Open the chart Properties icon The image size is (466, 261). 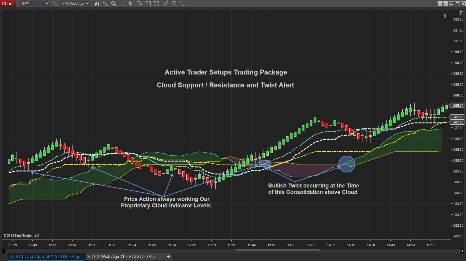click(x=174, y=3)
